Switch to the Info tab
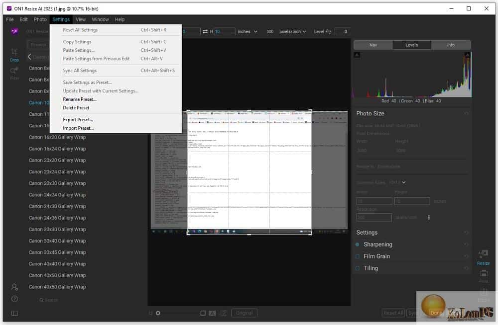The width and height of the screenshot is (498, 325). tap(451, 45)
